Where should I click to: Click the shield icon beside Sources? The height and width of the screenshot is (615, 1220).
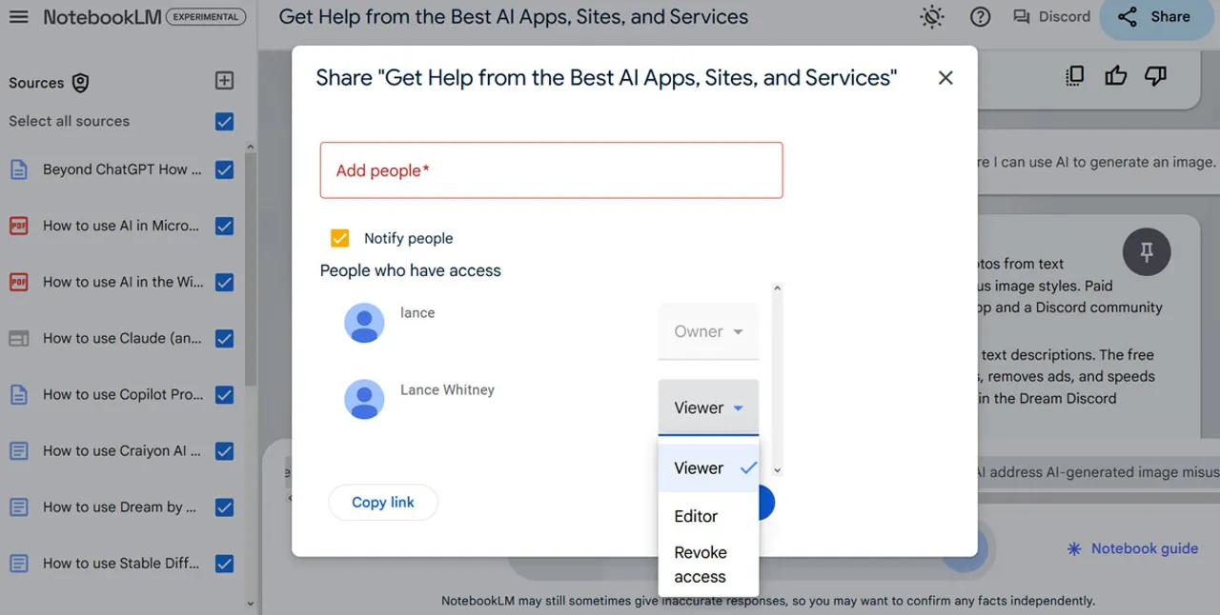tap(81, 83)
